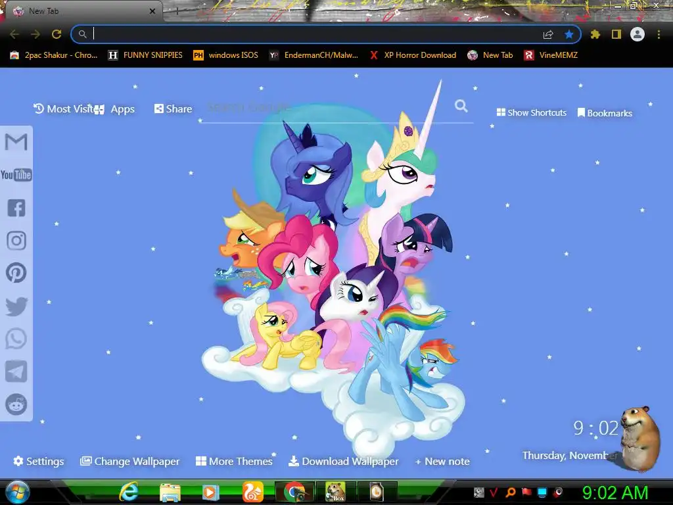Open Gmail from the side panel
The height and width of the screenshot is (505, 673).
[x=16, y=142]
